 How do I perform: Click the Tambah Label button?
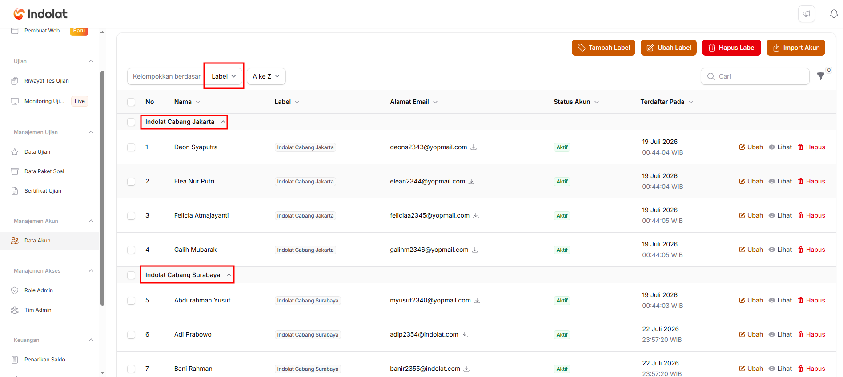coord(603,48)
